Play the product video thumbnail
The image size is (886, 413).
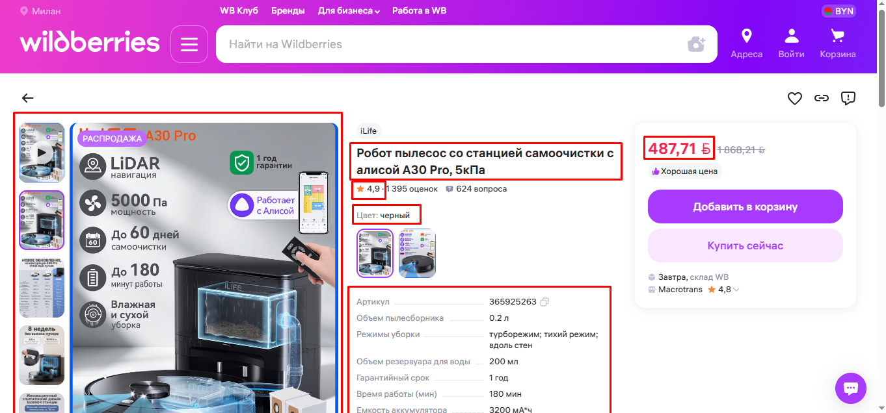(41, 152)
